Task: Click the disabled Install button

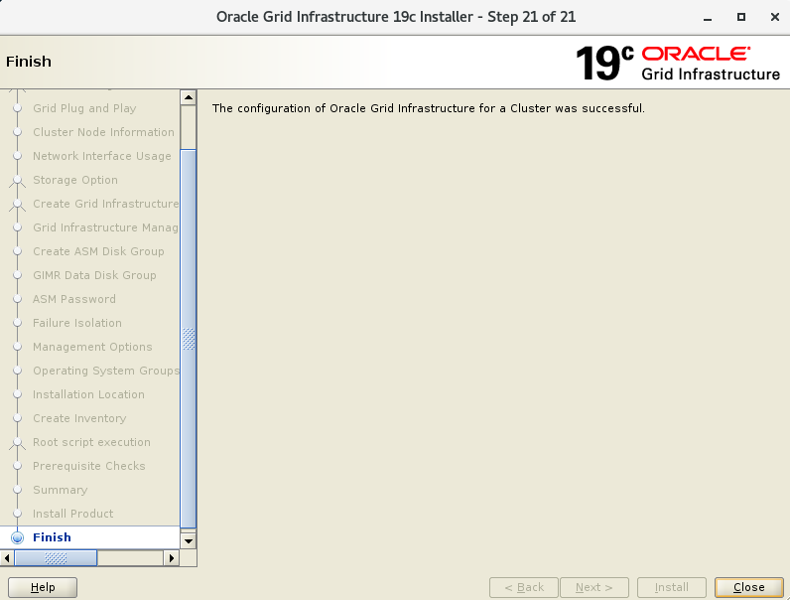Action: pos(672,587)
